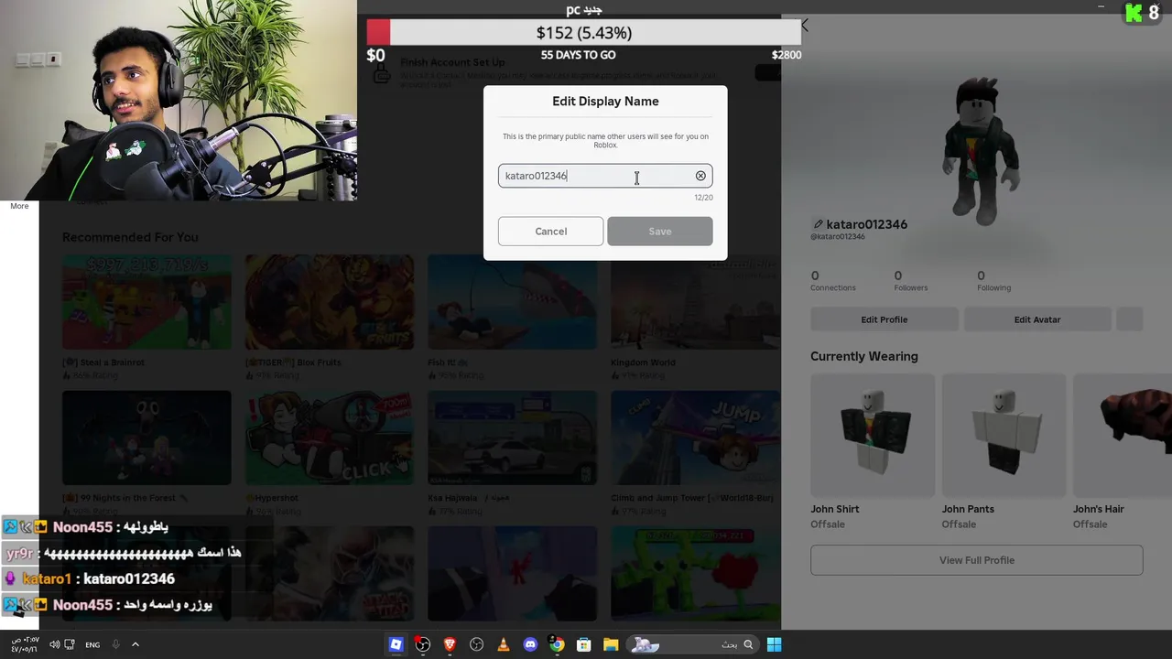Select the John Shirt item thumbnail

pyautogui.click(x=872, y=435)
